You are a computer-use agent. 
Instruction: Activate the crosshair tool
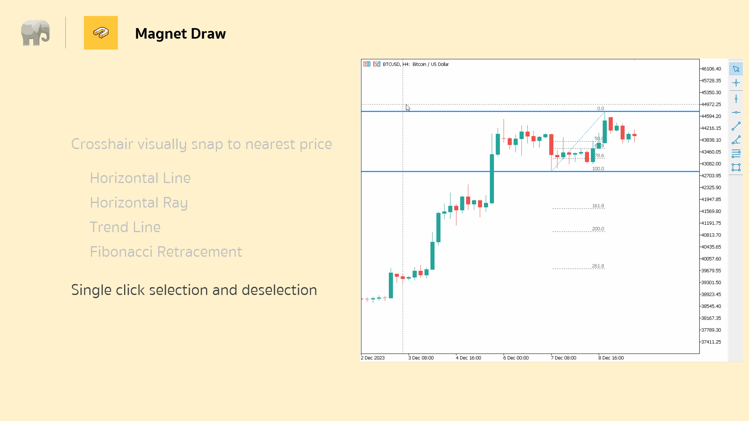pos(736,83)
